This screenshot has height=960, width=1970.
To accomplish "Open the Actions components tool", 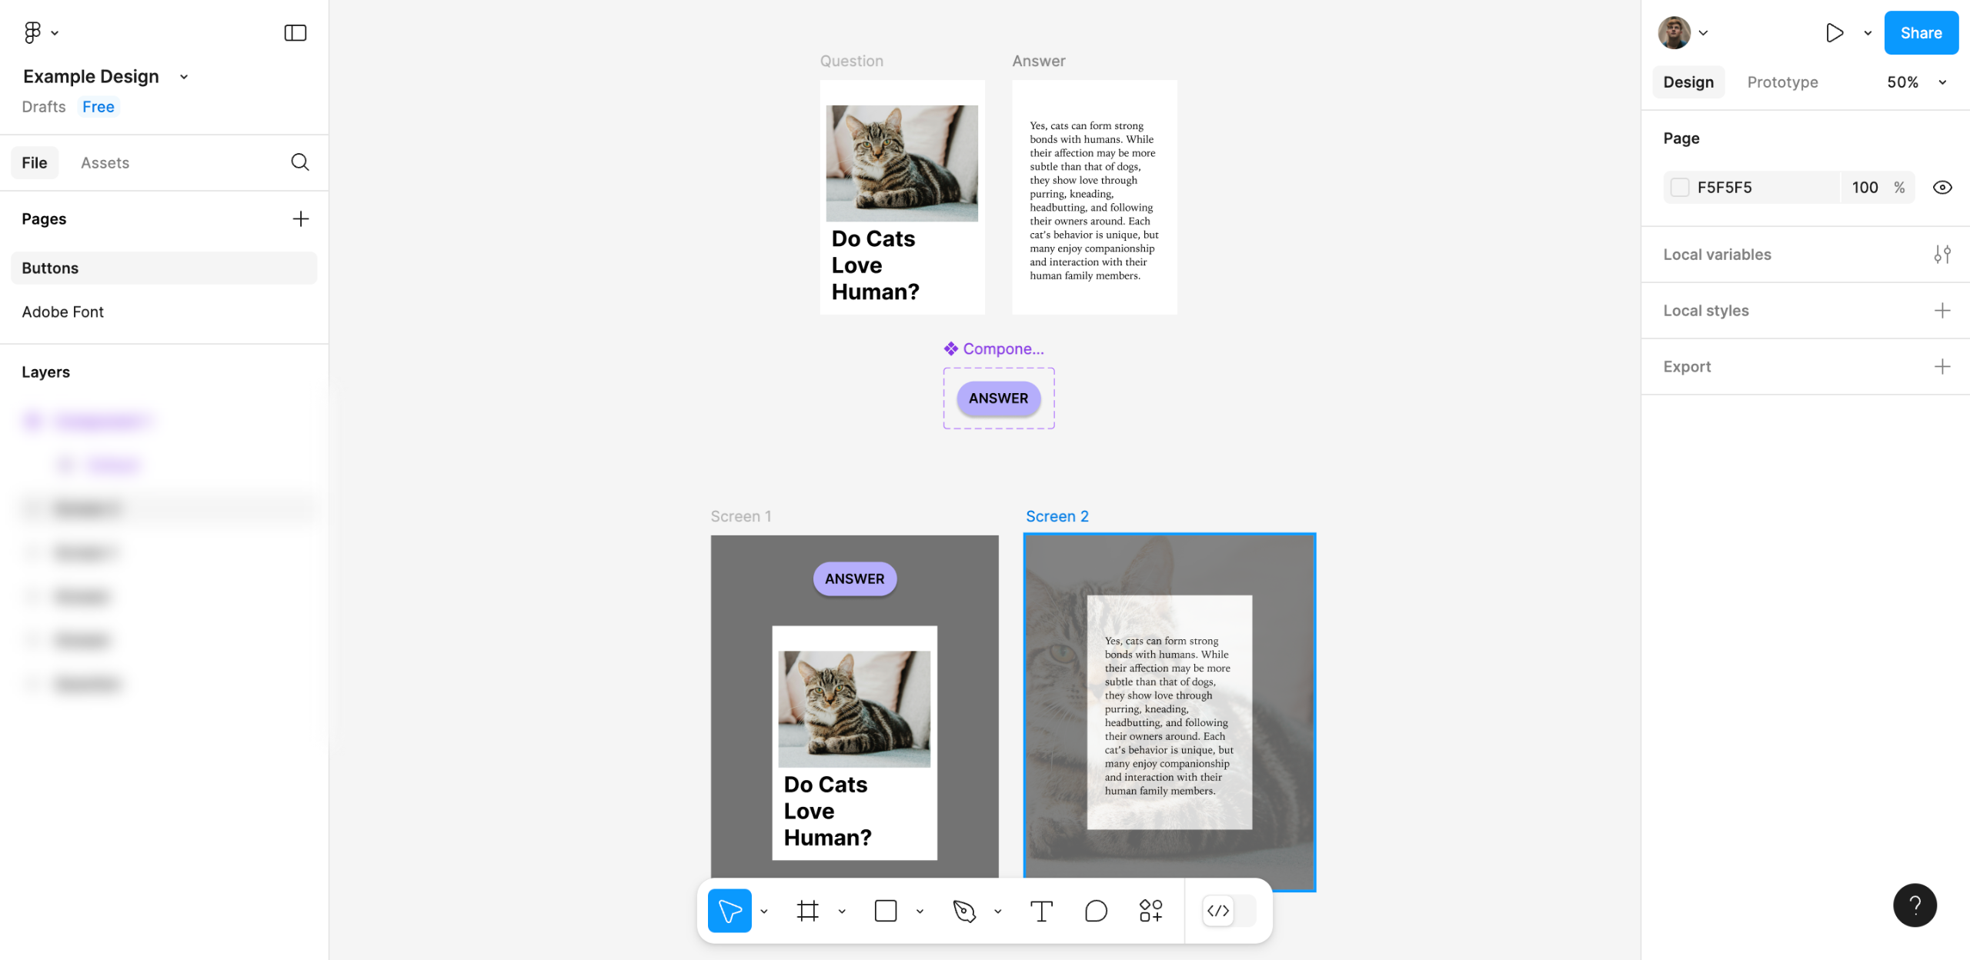I will coord(1150,911).
